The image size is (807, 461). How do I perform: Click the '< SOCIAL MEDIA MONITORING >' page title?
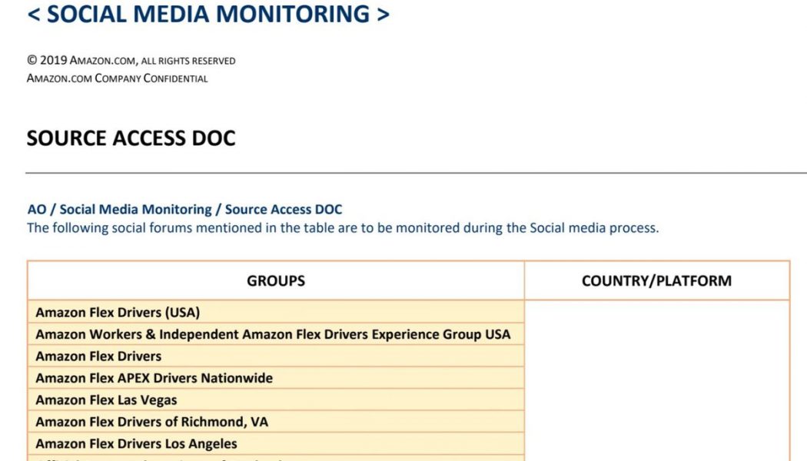208,14
